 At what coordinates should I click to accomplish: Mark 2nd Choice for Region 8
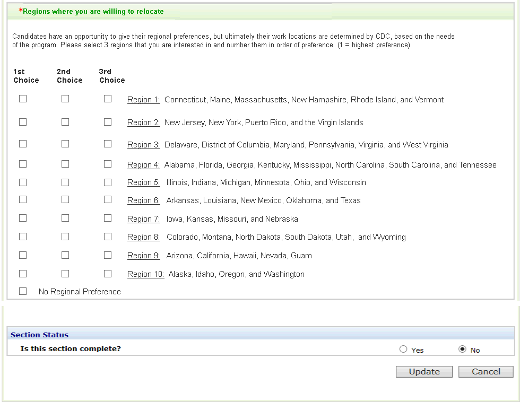pos(65,236)
